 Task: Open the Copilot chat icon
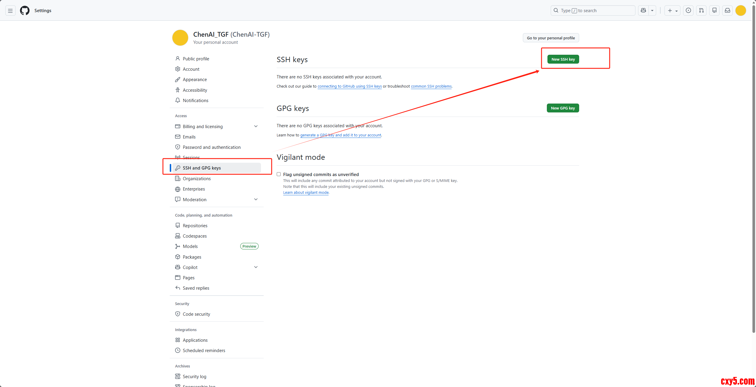(643, 11)
